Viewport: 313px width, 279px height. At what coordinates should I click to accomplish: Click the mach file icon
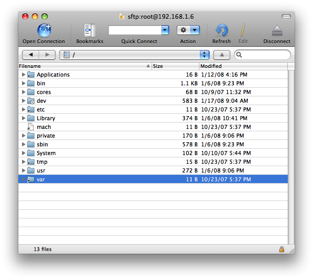click(x=30, y=127)
